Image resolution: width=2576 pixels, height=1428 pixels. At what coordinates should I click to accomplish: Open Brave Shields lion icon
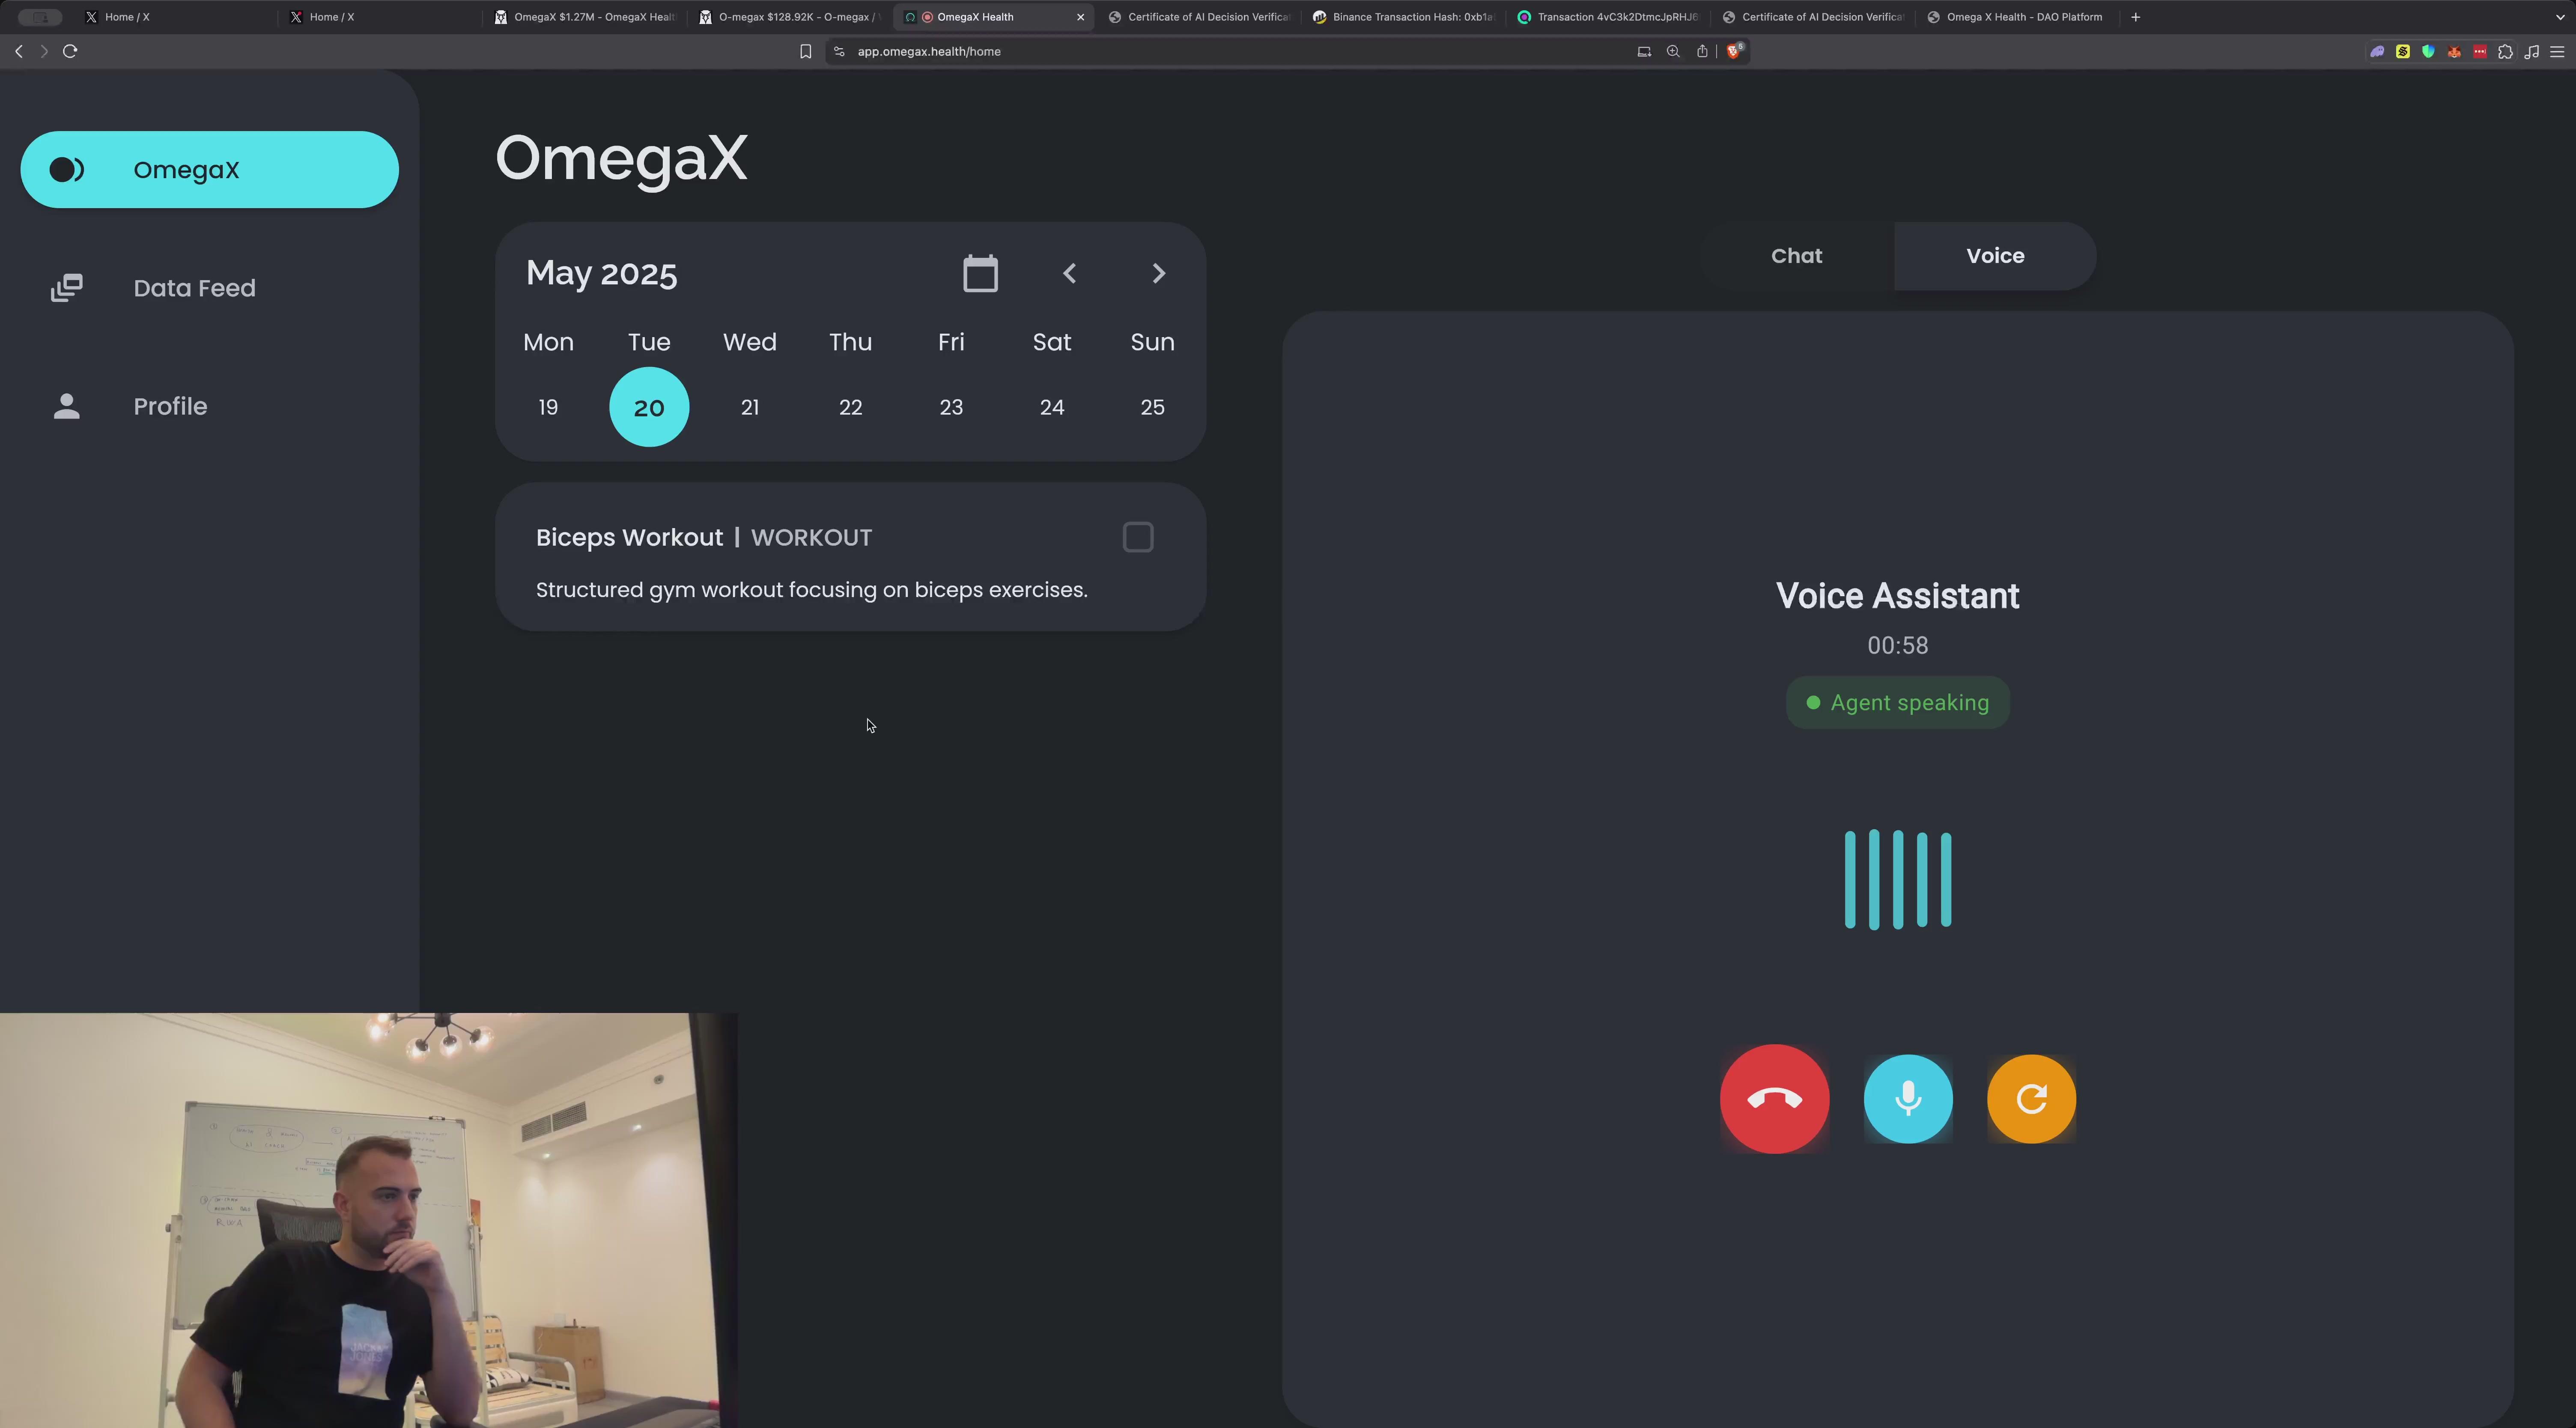pos(1735,51)
